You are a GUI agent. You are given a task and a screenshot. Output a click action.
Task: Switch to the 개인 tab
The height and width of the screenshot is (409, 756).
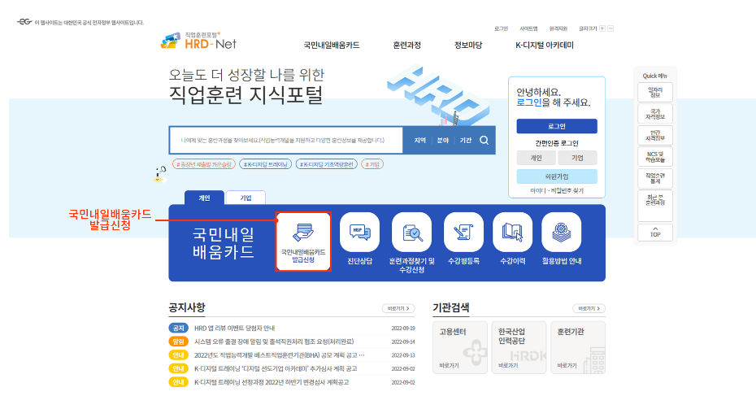(204, 198)
